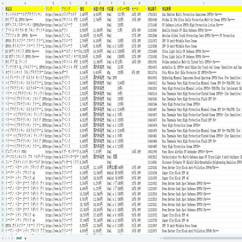Select brand cell ジュリーク
This screenshot has height=242, width=242.
[x=70, y=25]
